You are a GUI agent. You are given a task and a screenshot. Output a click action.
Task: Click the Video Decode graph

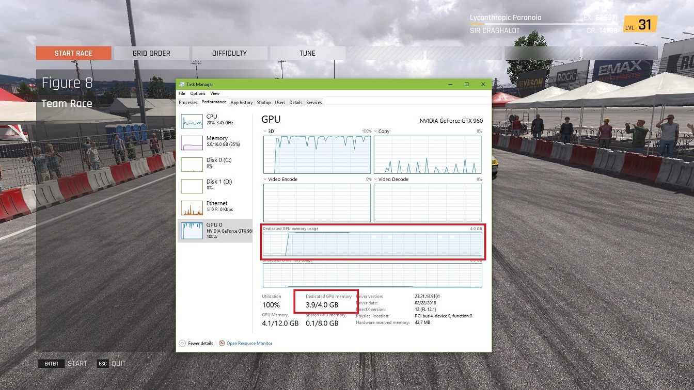(x=428, y=203)
